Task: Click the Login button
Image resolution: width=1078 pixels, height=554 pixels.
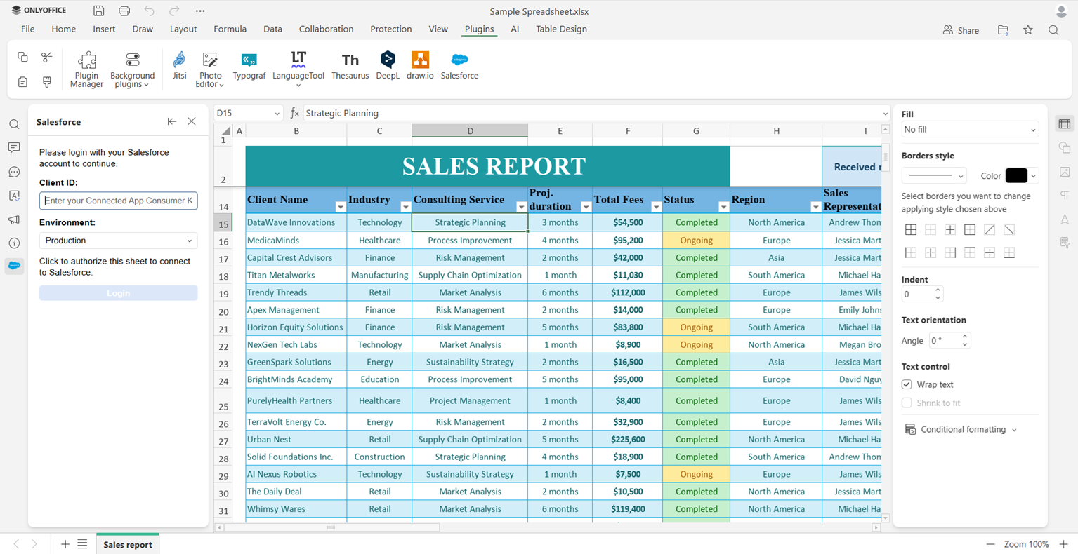Action: coord(118,293)
